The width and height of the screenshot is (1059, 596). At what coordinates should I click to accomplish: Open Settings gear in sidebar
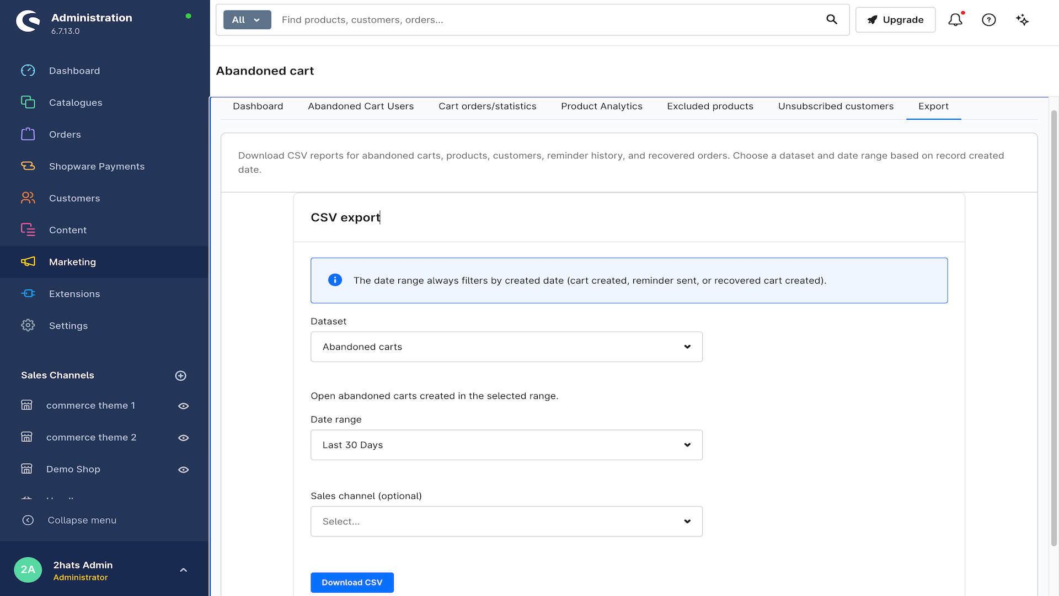point(28,326)
